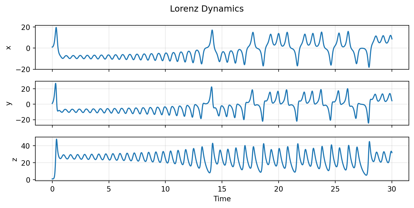Click the initial spike peak in the x subplot
This screenshot has width=414, height=208.
tap(56, 28)
